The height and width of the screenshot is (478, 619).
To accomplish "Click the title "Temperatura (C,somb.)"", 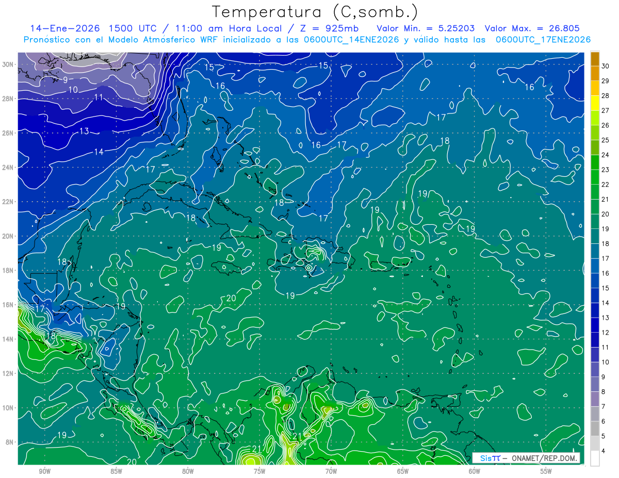I will (x=315, y=12).
